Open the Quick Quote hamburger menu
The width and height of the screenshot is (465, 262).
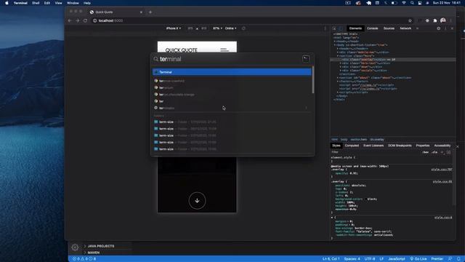pyautogui.click(x=225, y=50)
